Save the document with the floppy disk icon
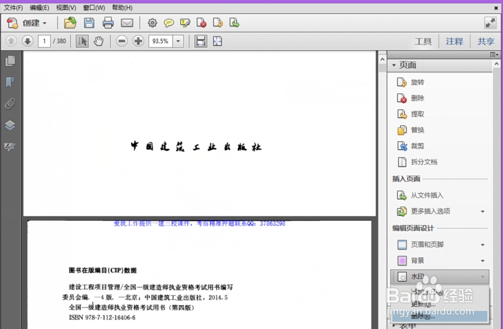Image resolution: width=503 pixels, height=329 pixels. click(89, 23)
